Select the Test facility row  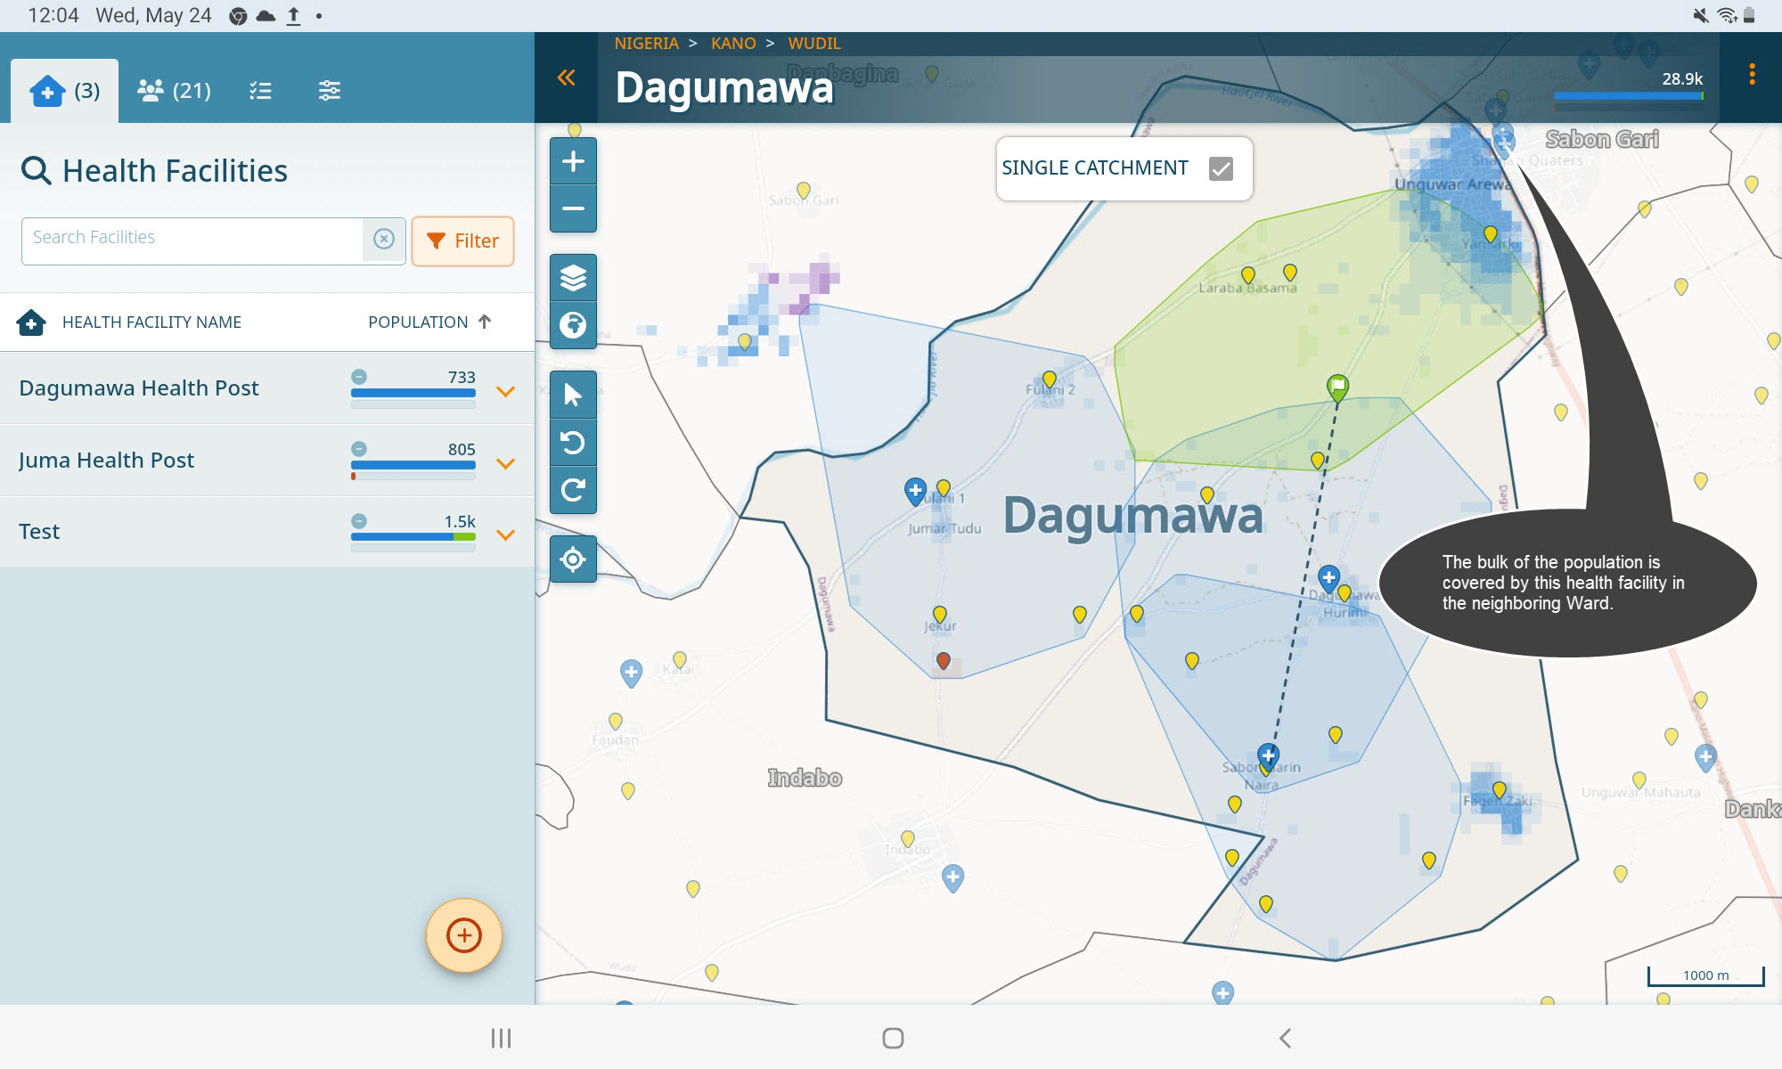267,532
